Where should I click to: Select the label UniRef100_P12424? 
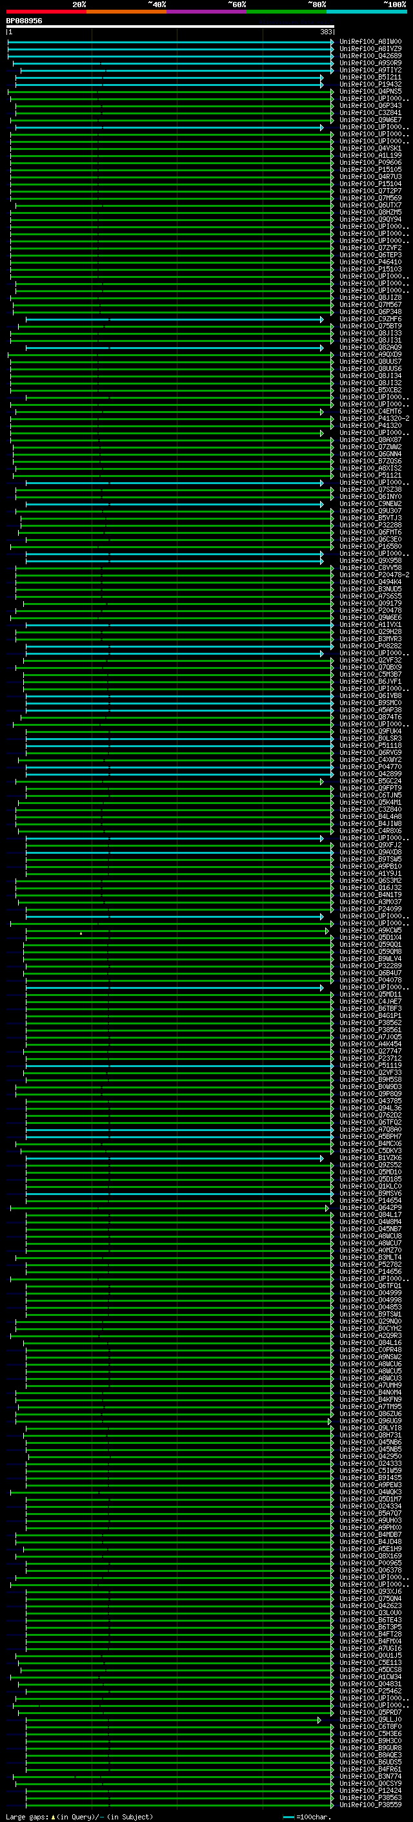pyautogui.click(x=370, y=1791)
